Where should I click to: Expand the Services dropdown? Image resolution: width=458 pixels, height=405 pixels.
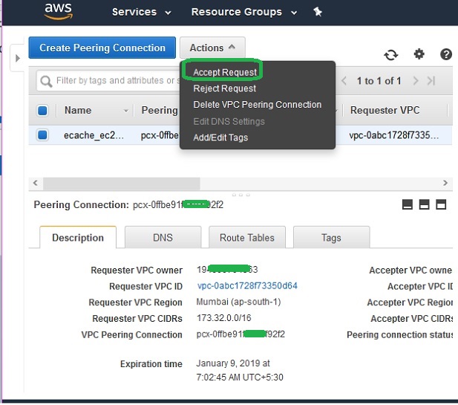point(141,12)
